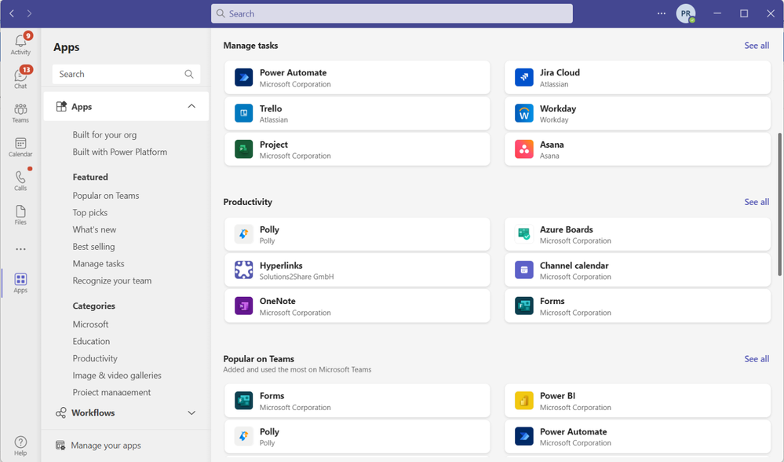784x462 pixels.
Task: Click See all for Popular on Teams
Action: [x=757, y=359]
